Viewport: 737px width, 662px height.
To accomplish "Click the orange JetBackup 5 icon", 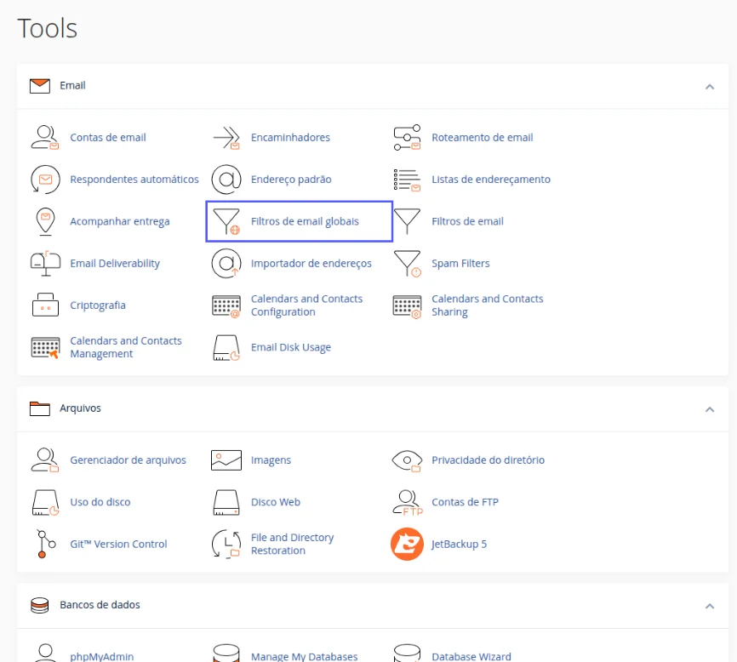I will click(407, 544).
